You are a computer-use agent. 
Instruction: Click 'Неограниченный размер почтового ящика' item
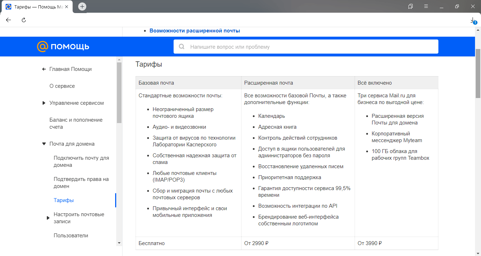(x=183, y=113)
